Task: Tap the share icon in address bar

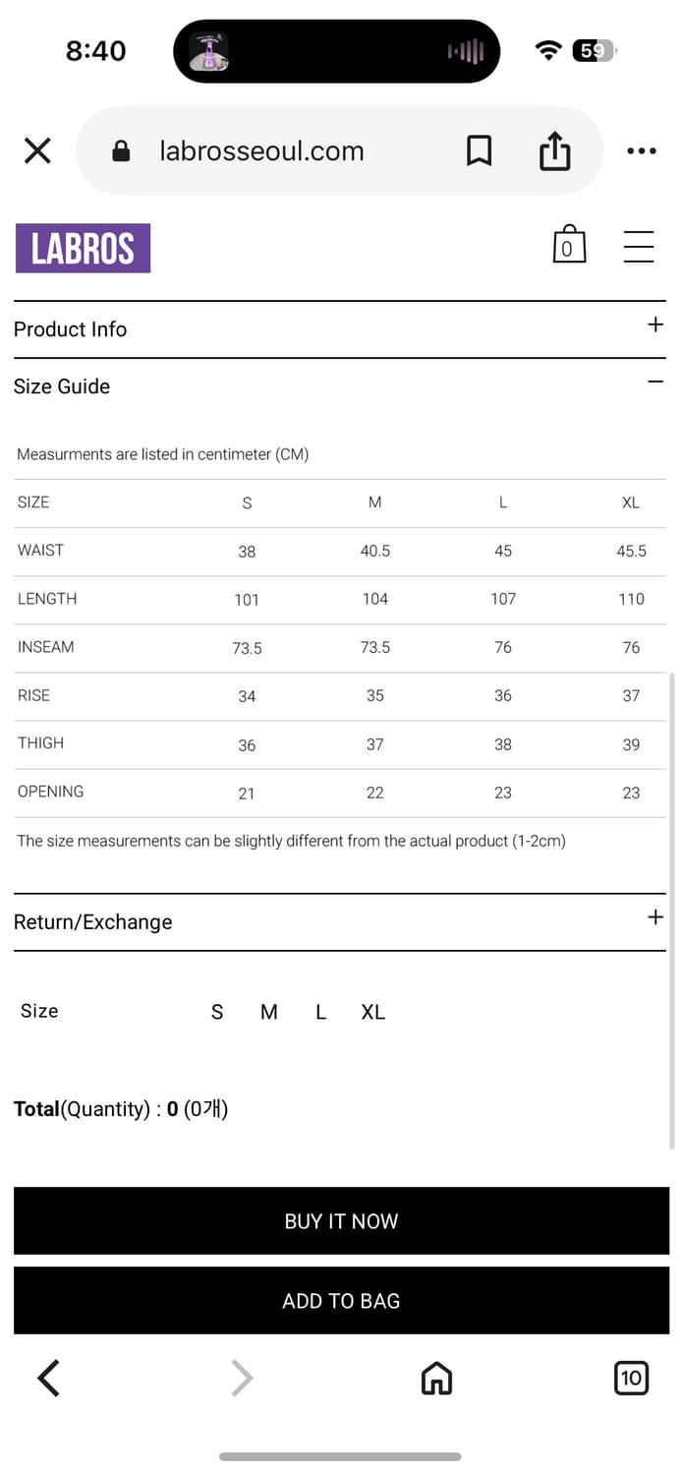Action: (x=554, y=151)
